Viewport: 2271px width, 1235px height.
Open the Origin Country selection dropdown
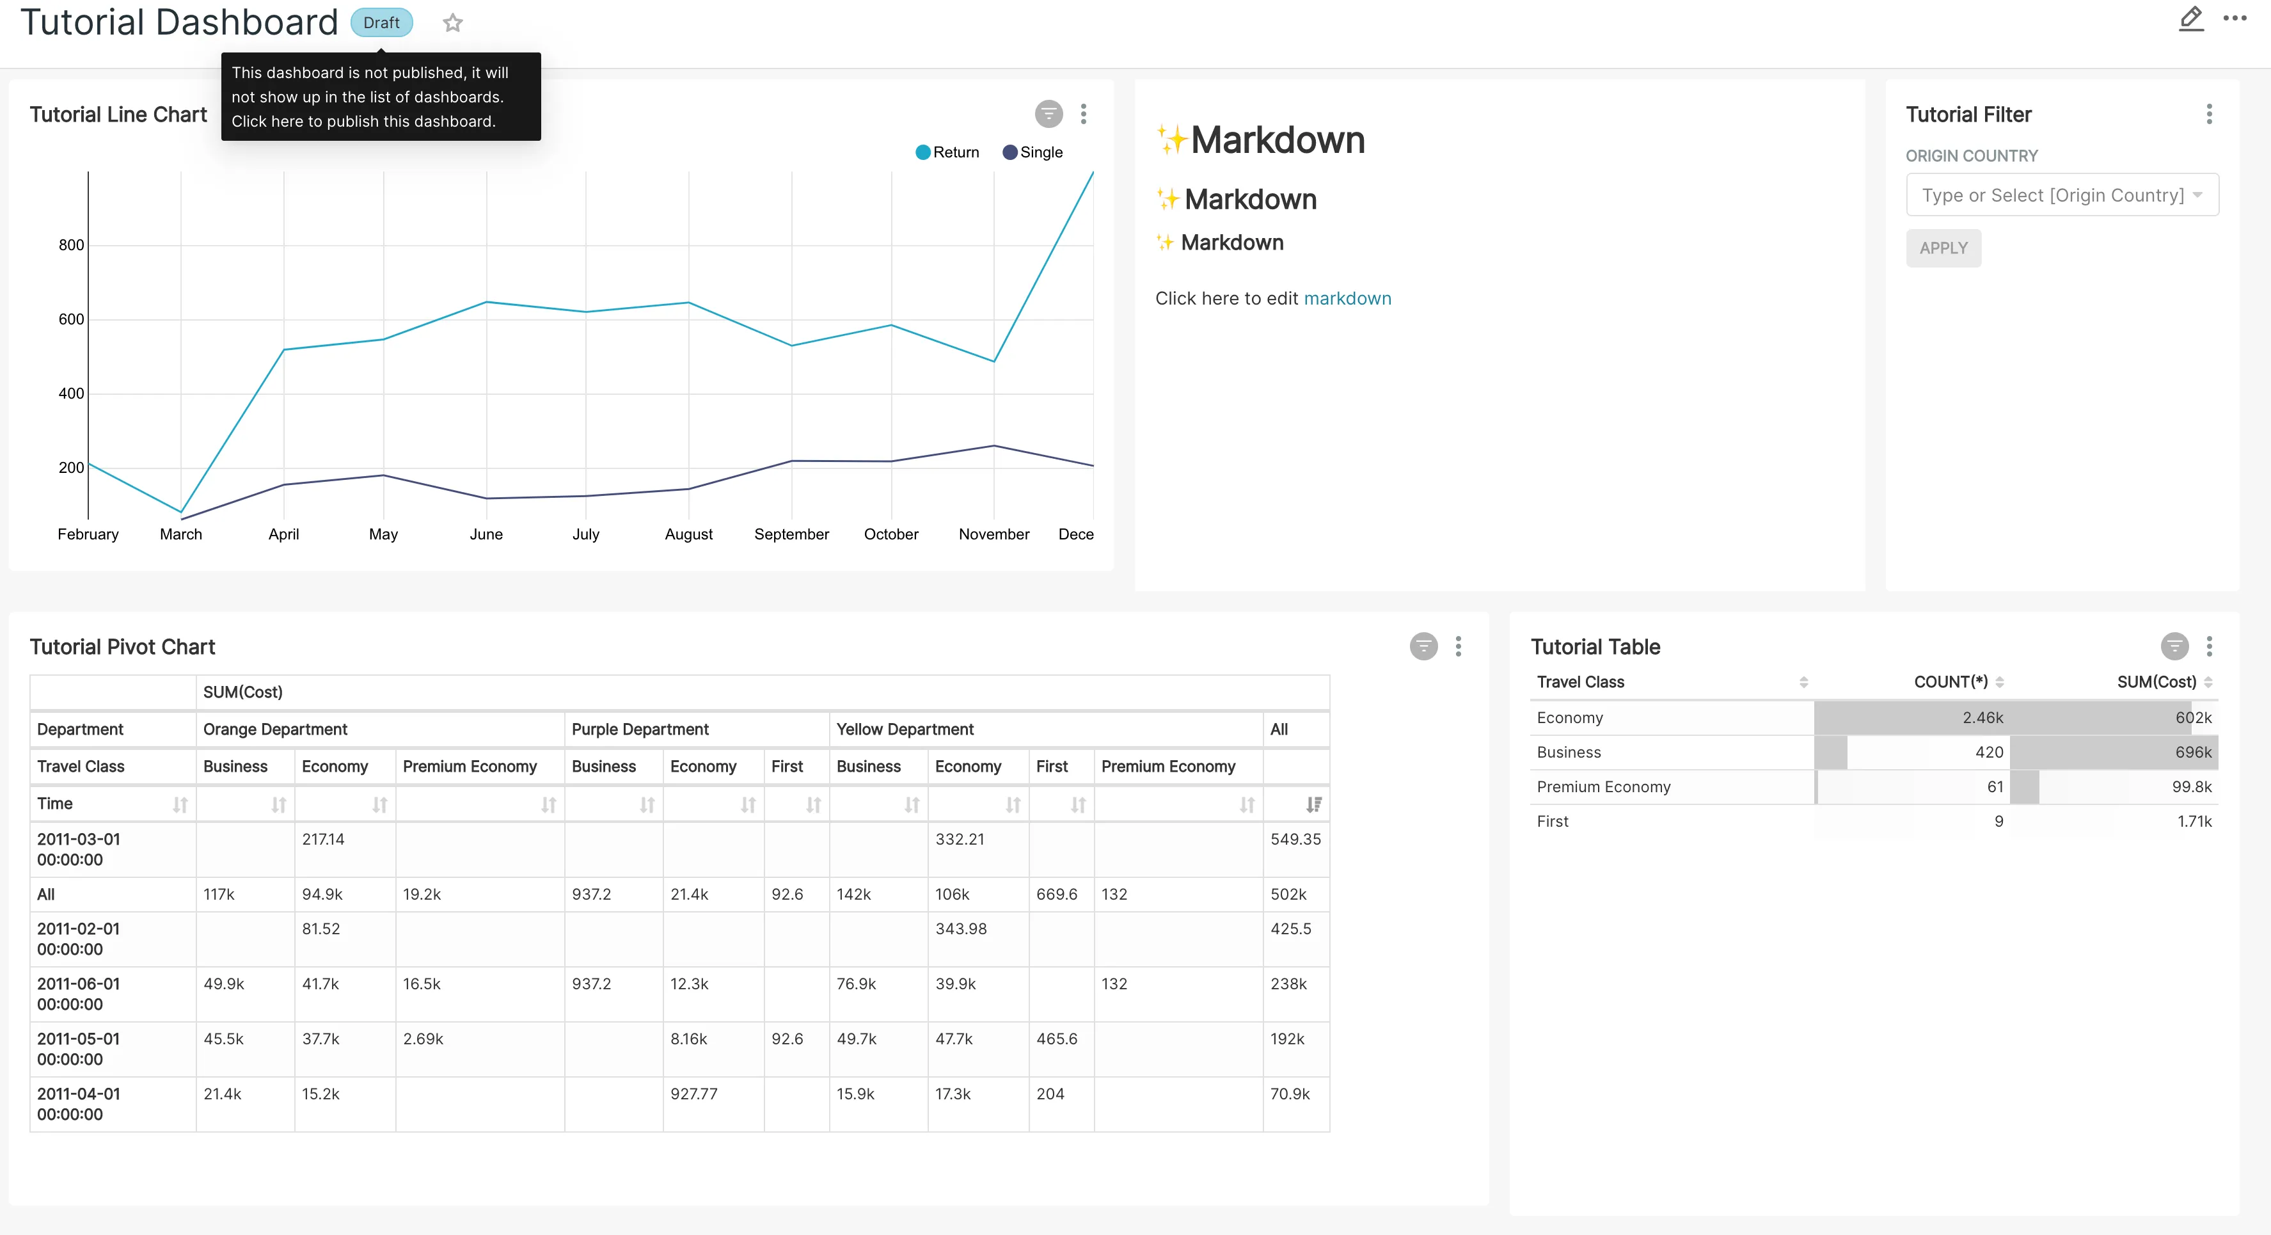[2062, 194]
